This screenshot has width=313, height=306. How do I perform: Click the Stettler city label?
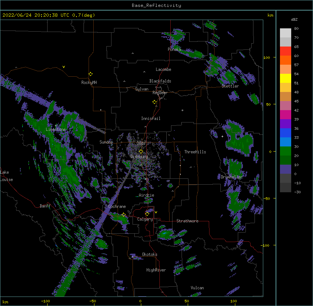[x=230, y=86]
